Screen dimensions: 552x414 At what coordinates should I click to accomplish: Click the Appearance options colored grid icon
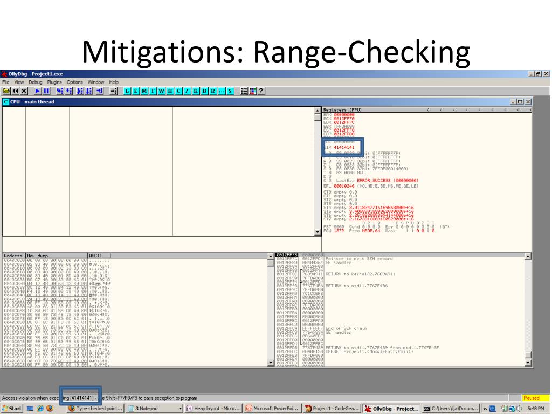click(252, 91)
